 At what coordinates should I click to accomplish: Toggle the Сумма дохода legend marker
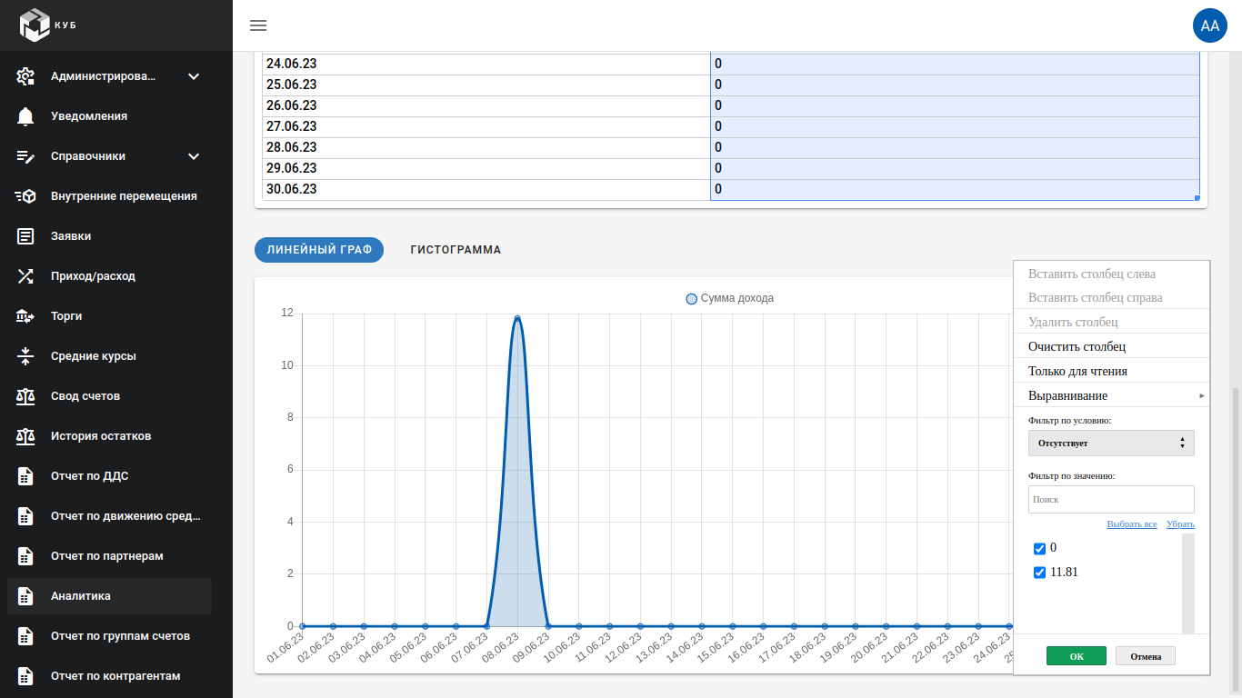pyautogui.click(x=691, y=298)
